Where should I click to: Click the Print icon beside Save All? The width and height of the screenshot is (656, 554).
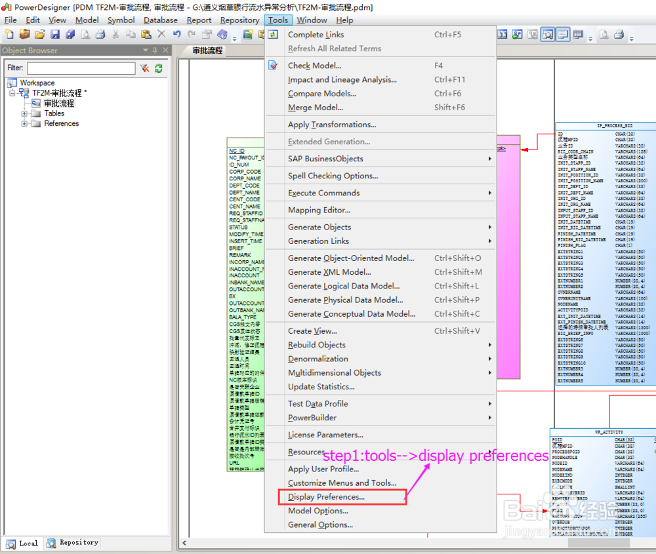100,34
